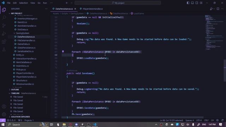Click LoadGame symbol in breadcrumb
The height and width of the screenshot is (127, 226).
[137, 13]
